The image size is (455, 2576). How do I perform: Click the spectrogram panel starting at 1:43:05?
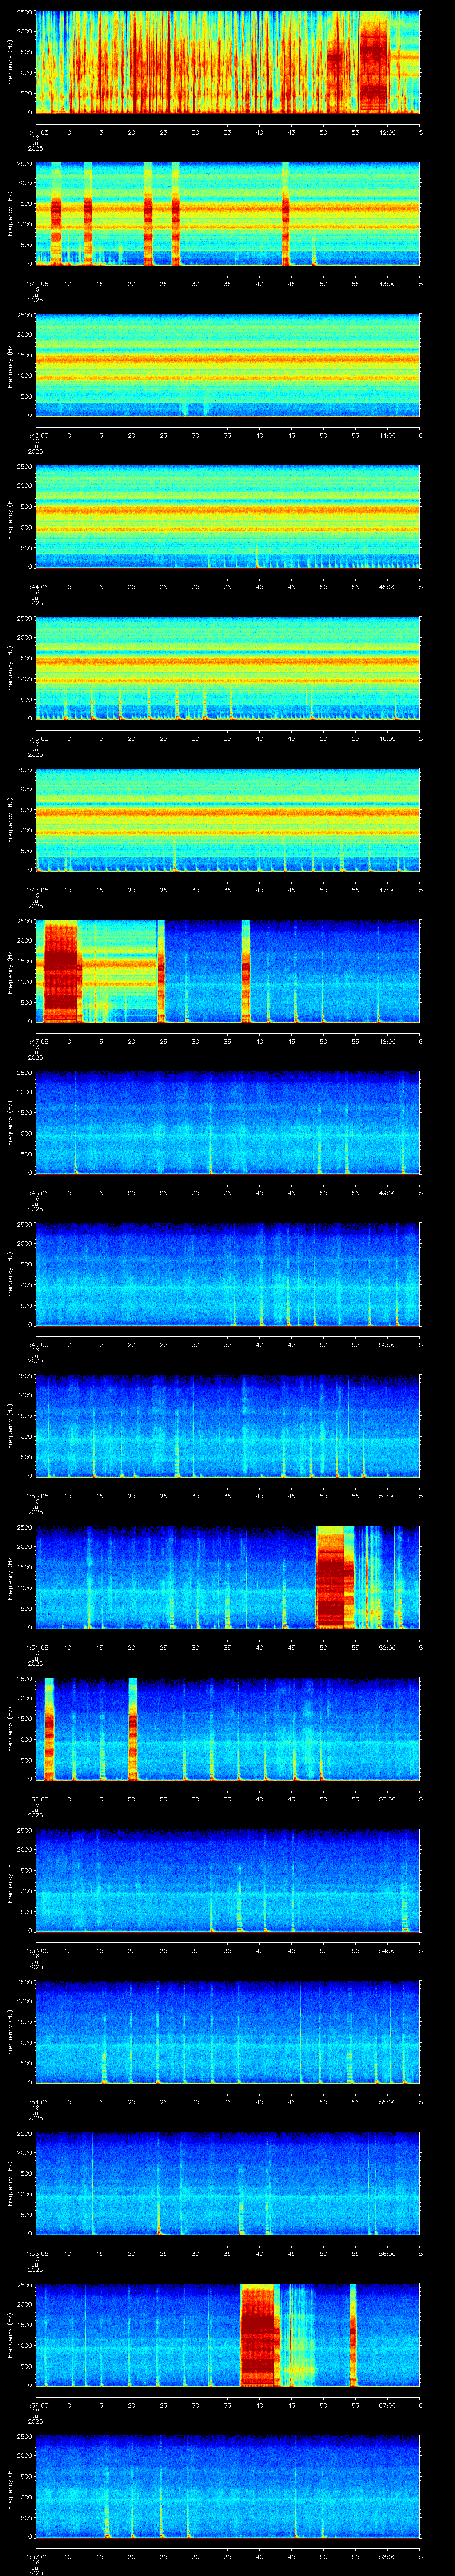coord(228,365)
